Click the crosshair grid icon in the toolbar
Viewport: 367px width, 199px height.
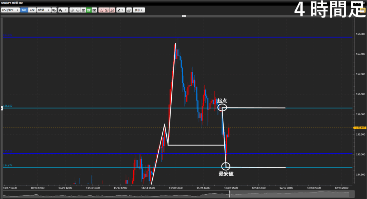[x=83, y=10]
